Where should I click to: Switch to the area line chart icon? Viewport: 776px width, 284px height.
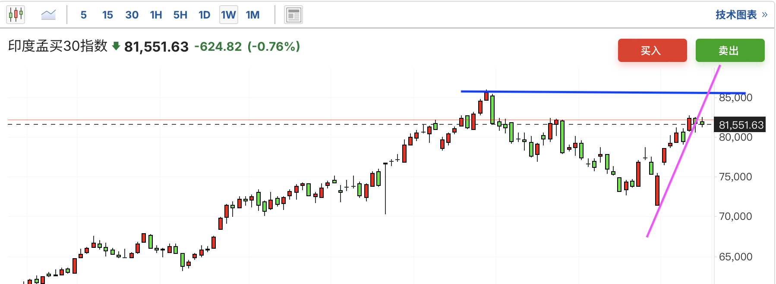(48, 15)
